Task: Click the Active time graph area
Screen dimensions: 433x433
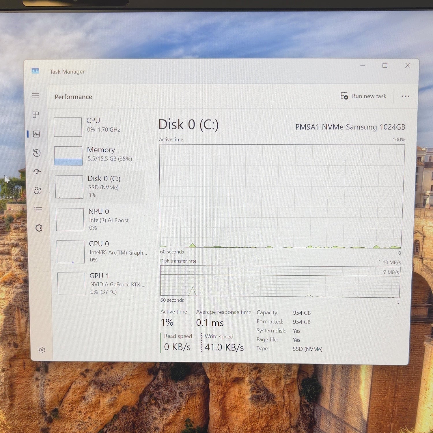Action: (281, 196)
